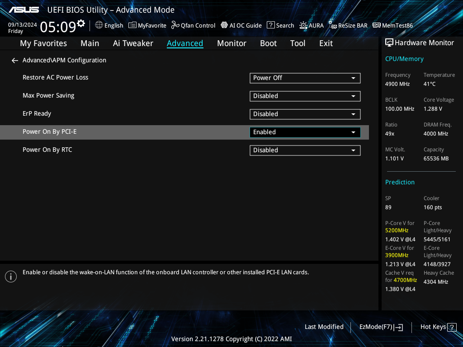Open Power On By PCI-E dropdown
The width and height of the screenshot is (463, 347).
coord(305,132)
